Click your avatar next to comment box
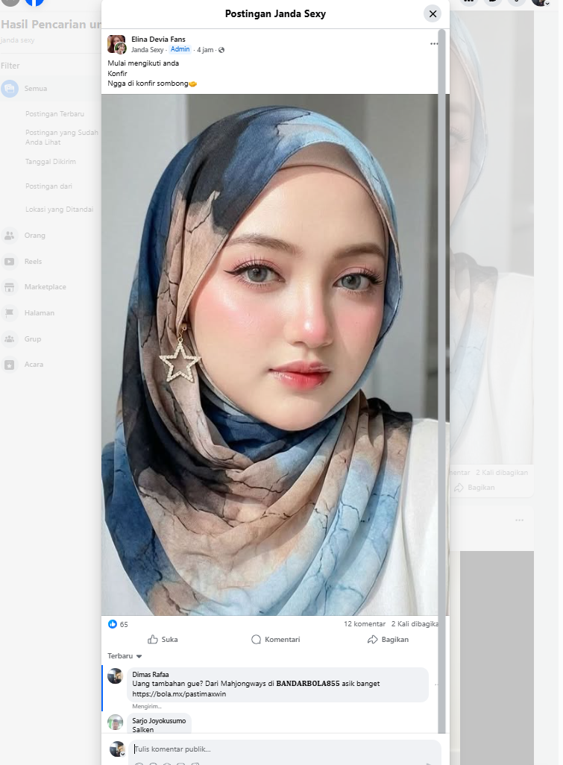The height and width of the screenshot is (765, 563). [117, 749]
